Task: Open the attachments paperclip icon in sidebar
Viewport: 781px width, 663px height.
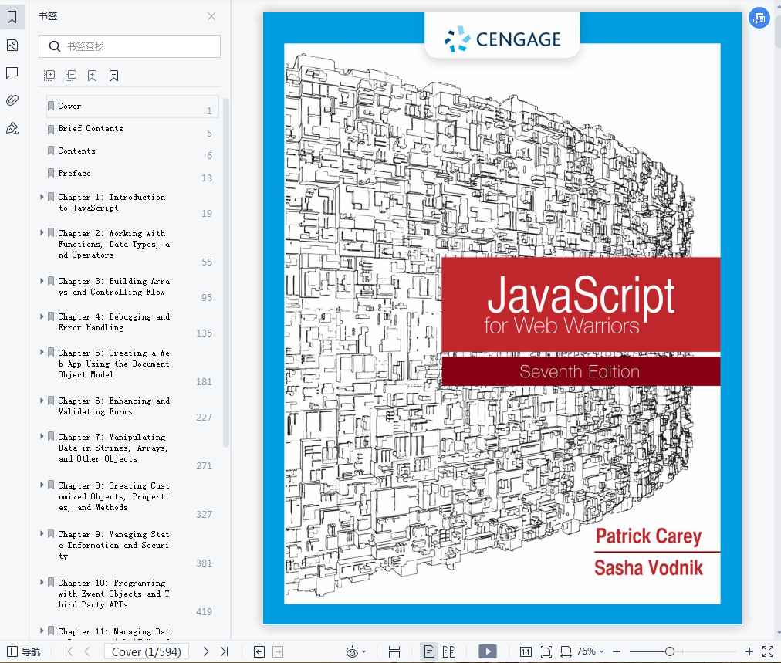Action: pos(12,100)
